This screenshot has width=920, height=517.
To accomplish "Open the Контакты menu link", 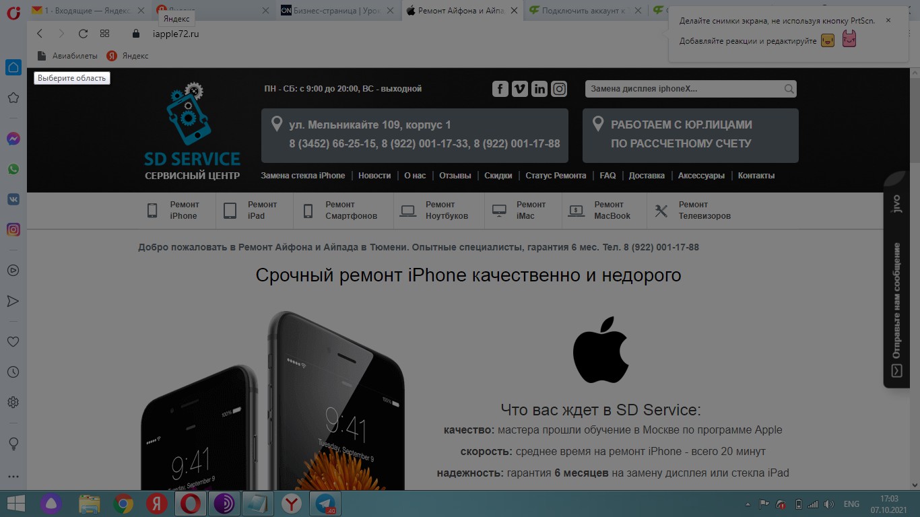I will pos(756,176).
